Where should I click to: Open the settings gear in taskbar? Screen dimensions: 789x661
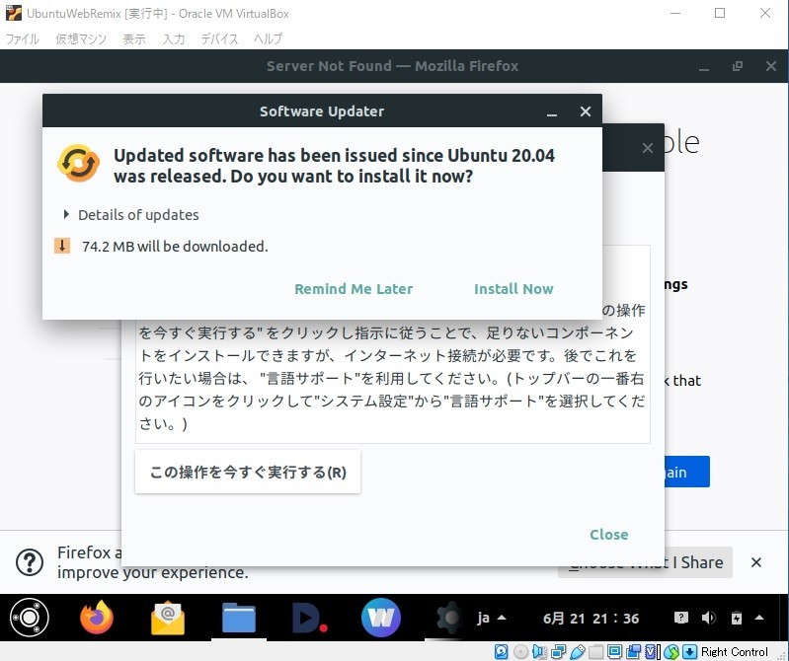point(449,618)
